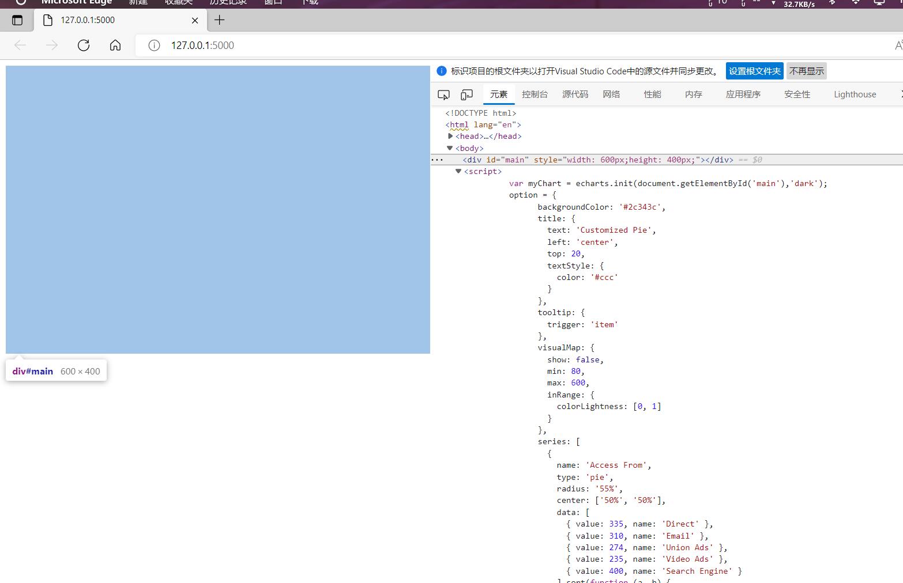Click the 设置根文件夹 button
903x583 pixels.
pos(754,71)
